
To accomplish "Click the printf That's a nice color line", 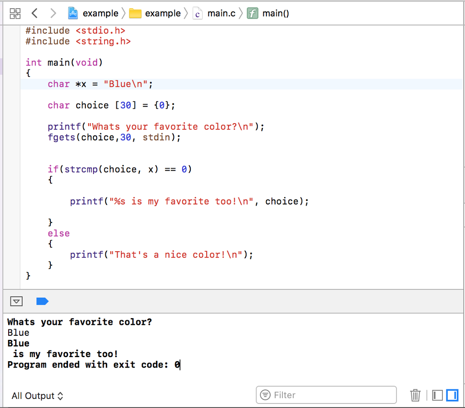I will (x=162, y=255).
